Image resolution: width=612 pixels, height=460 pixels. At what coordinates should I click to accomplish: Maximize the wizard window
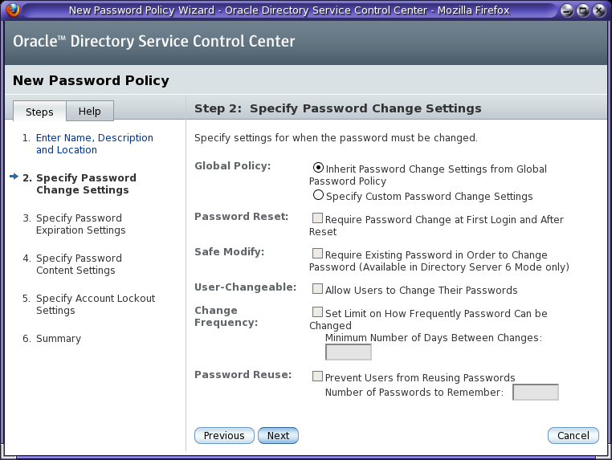tap(584, 10)
